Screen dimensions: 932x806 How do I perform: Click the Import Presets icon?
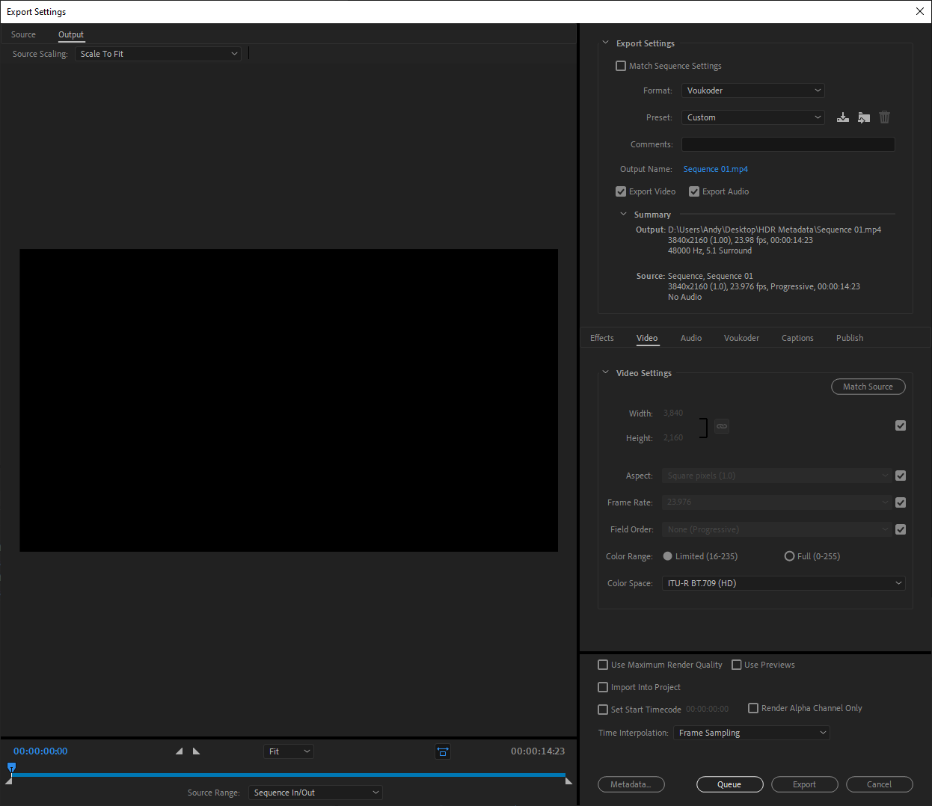pos(864,117)
